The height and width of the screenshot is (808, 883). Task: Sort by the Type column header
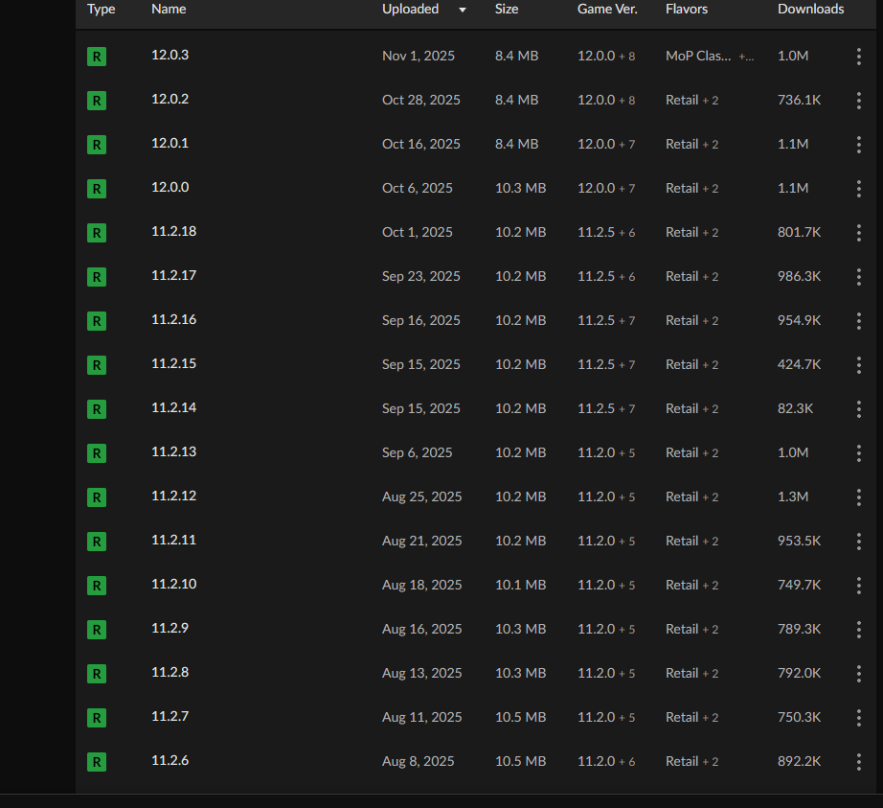coord(101,9)
